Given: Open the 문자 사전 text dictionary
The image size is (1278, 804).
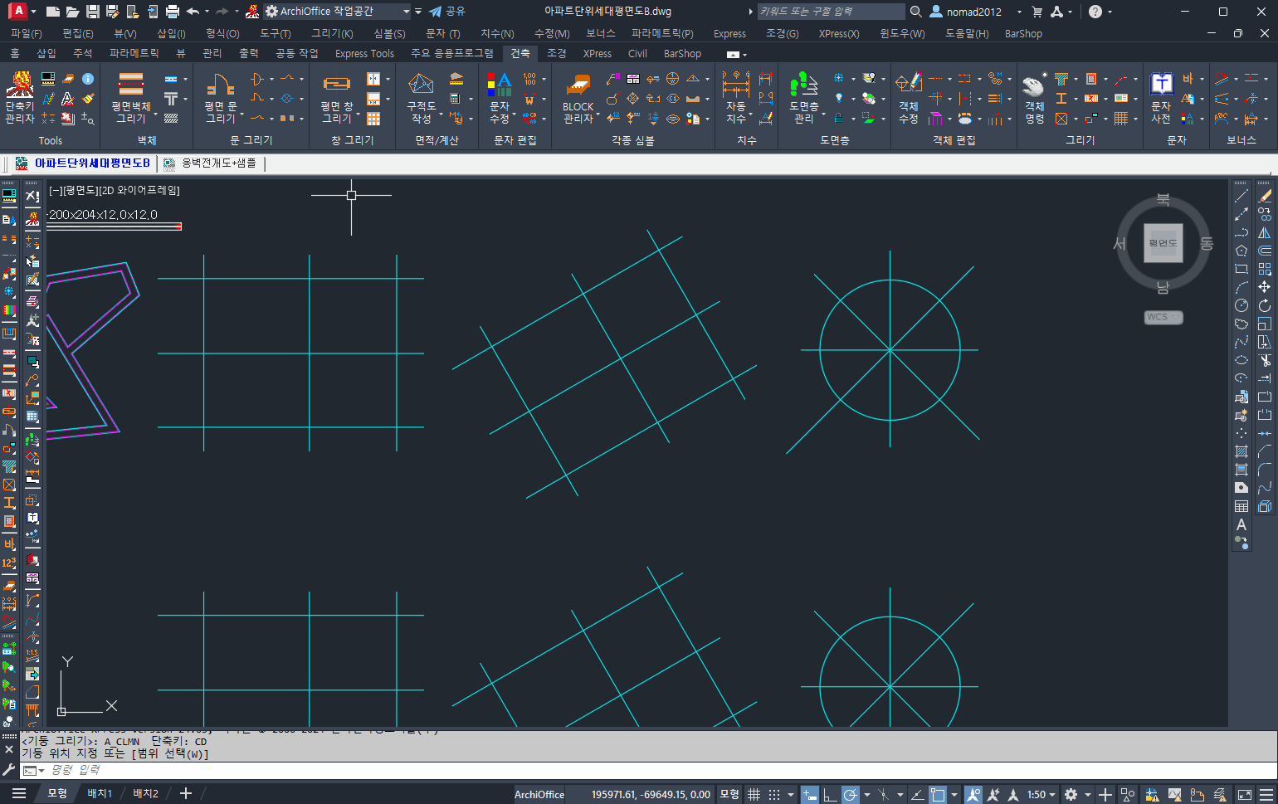Looking at the screenshot, I should tap(1161, 98).
